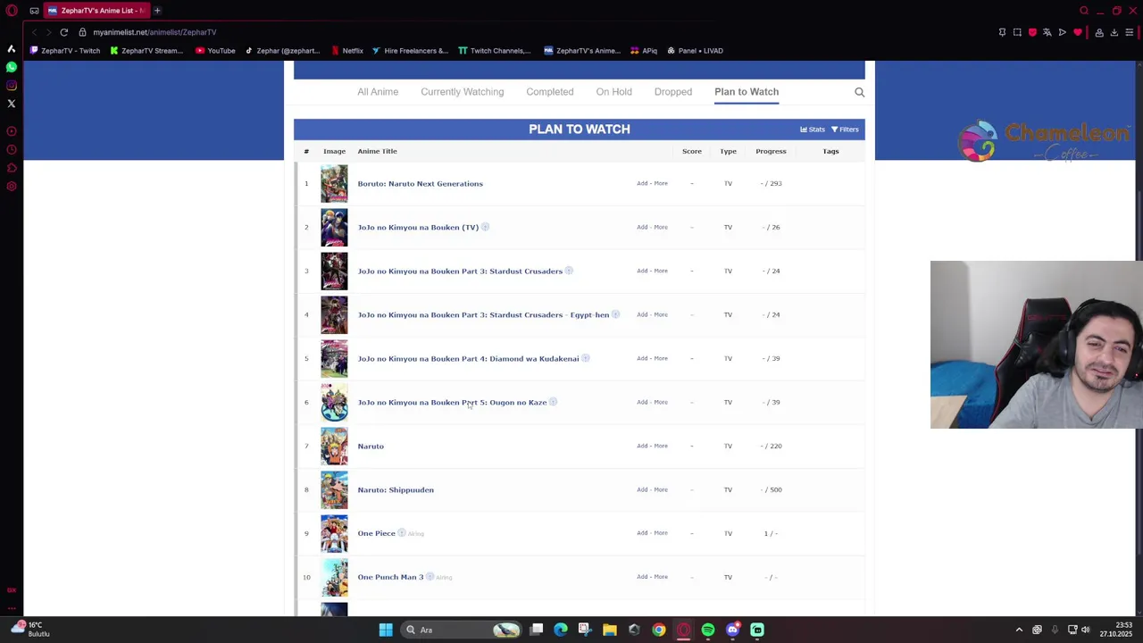Open the Filters panel
This screenshot has width=1143, height=643.
[x=845, y=129]
